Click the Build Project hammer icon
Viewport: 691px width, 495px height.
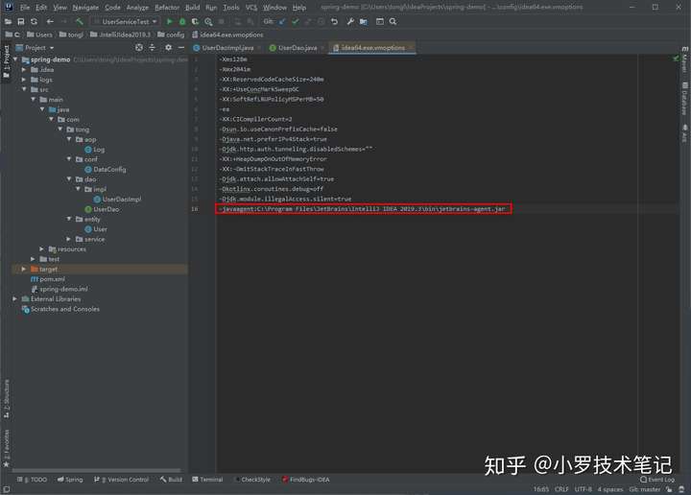(80, 21)
